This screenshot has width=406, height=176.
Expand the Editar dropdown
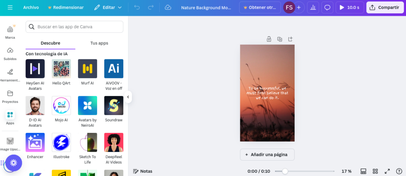108,8
